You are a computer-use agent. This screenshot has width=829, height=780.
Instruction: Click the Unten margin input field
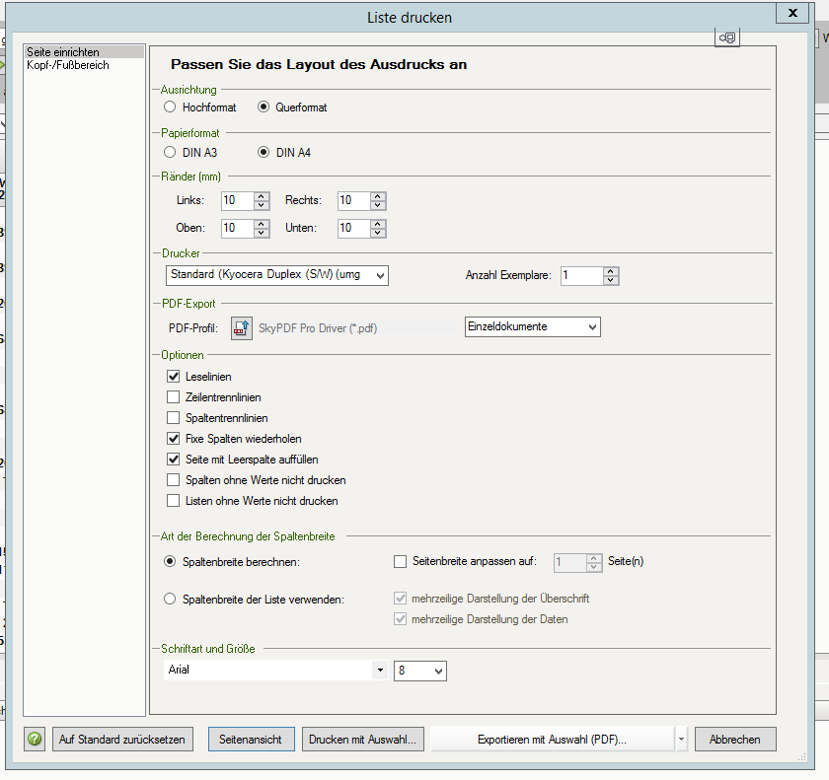tap(353, 228)
